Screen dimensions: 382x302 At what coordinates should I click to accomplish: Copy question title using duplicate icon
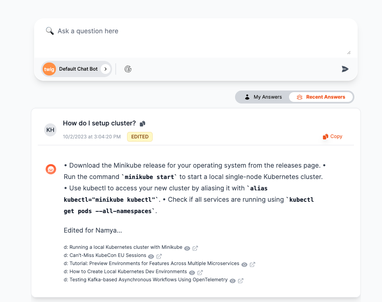pyautogui.click(x=142, y=123)
